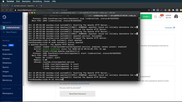The image size is (182, 102).
Task: Open Droplets in sidebar
Action: coord(6,50)
